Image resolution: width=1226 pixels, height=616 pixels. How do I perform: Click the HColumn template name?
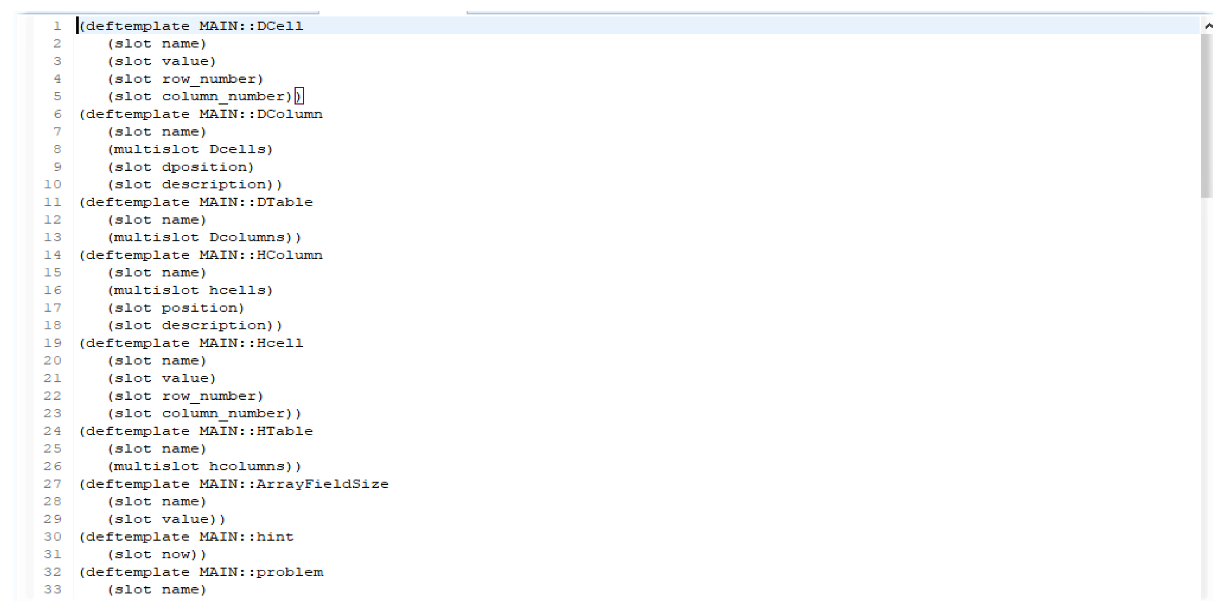click(x=289, y=255)
